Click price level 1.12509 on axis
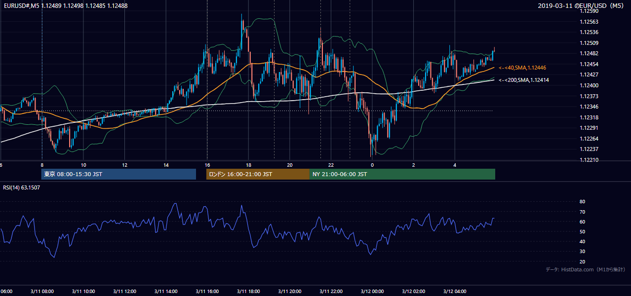Screen dimensions: 631x296 coord(589,43)
